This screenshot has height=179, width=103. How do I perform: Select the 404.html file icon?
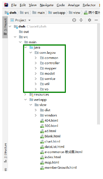coord(42,121)
